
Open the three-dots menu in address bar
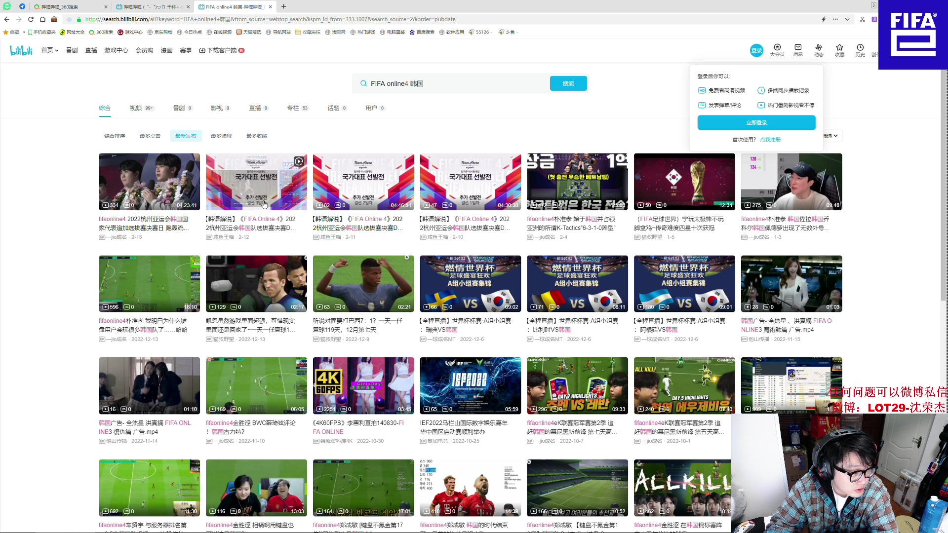click(x=835, y=19)
